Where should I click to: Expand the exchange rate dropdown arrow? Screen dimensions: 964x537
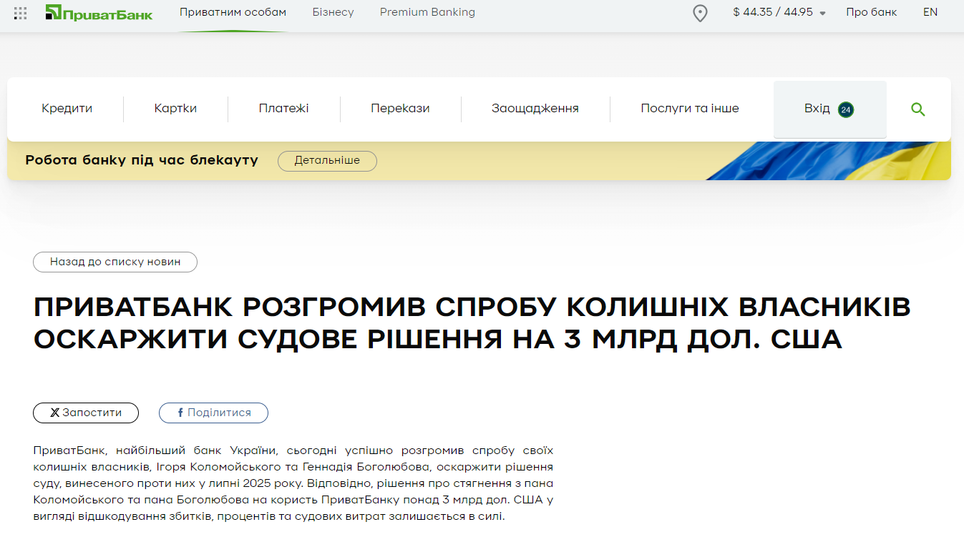pyautogui.click(x=822, y=14)
